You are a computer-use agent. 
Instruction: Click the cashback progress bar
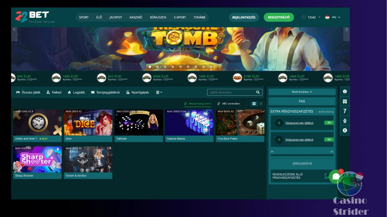[302, 155]
